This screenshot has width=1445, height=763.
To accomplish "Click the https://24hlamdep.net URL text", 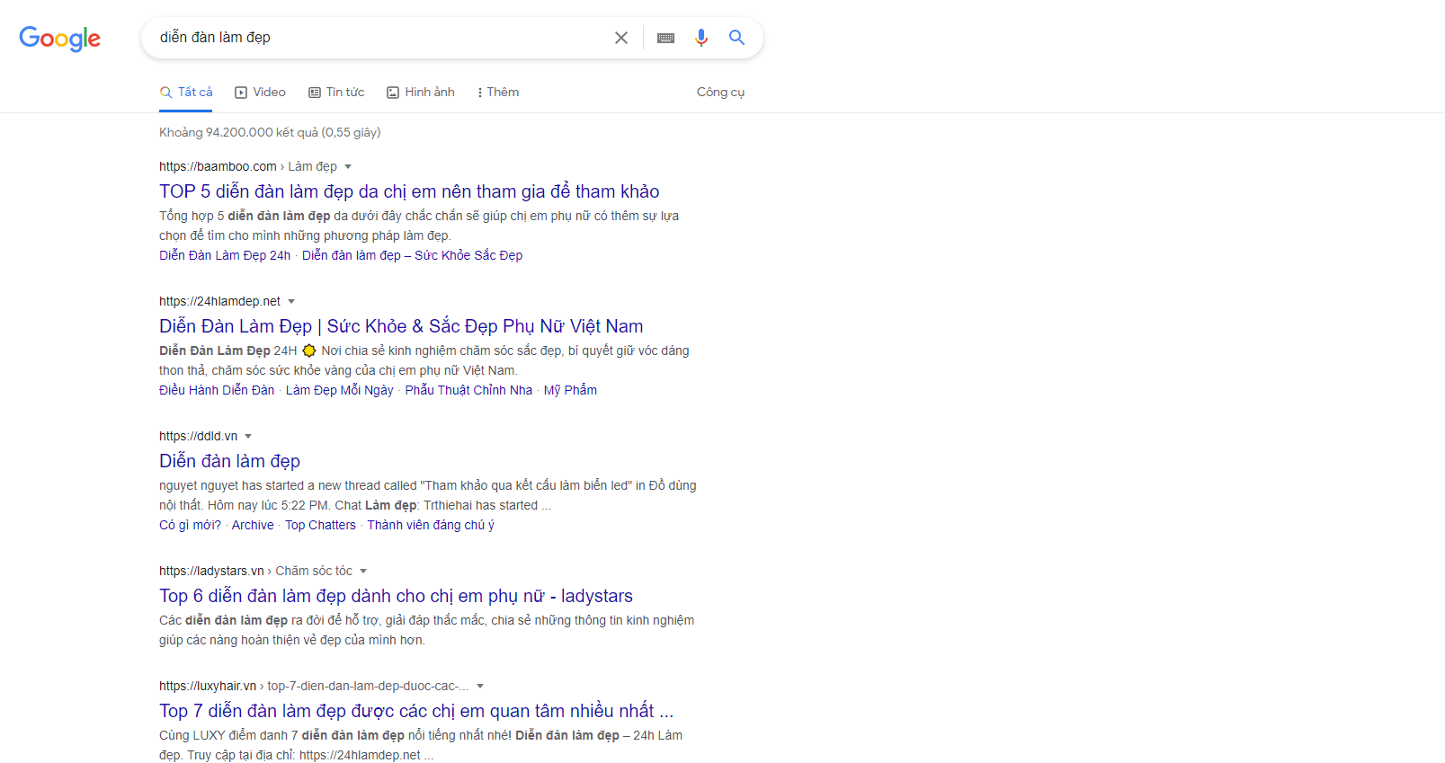I will point(219,301).
